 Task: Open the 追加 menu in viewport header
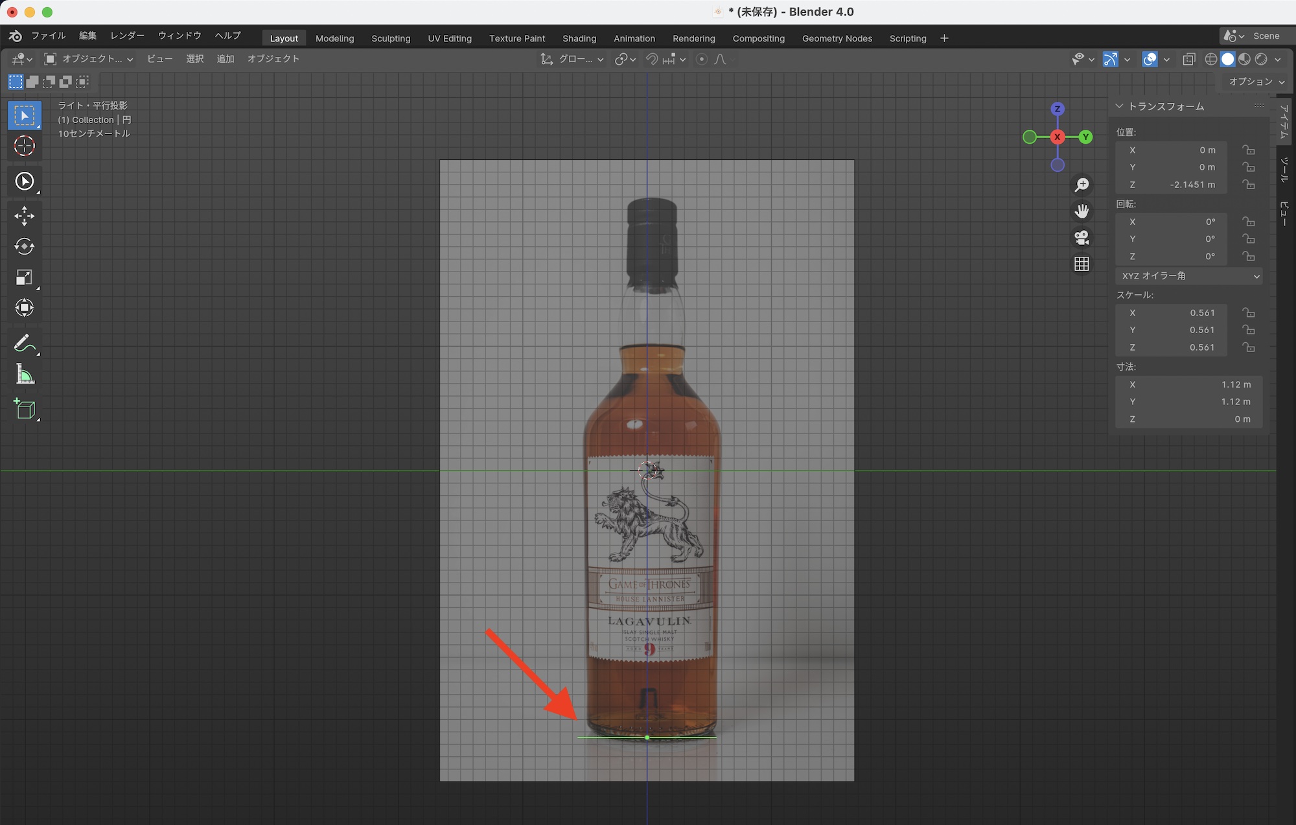(225, 59)
